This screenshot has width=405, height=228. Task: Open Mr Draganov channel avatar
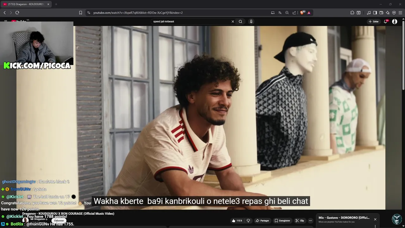point(25,220)
